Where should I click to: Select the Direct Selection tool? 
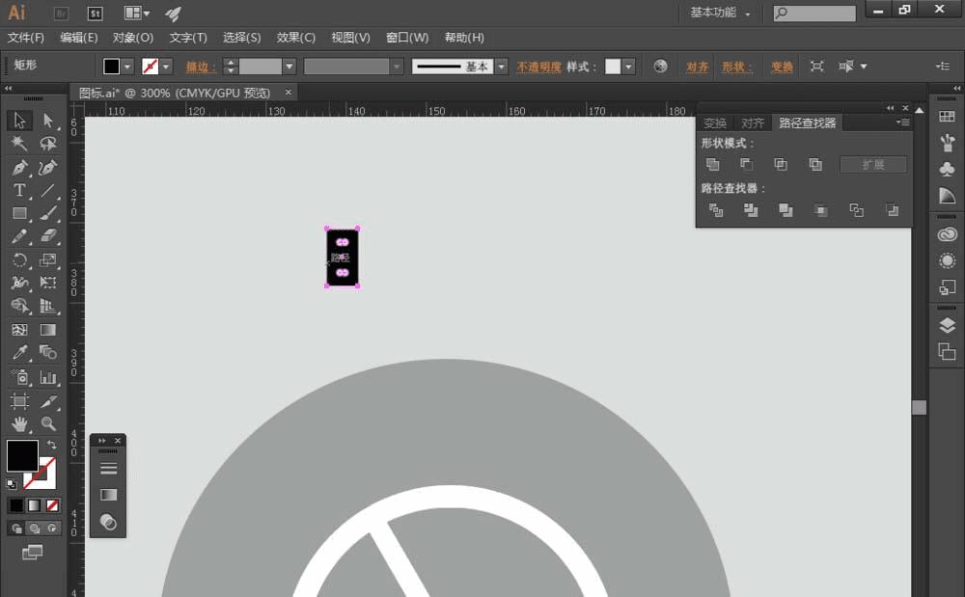coord(48,121)
